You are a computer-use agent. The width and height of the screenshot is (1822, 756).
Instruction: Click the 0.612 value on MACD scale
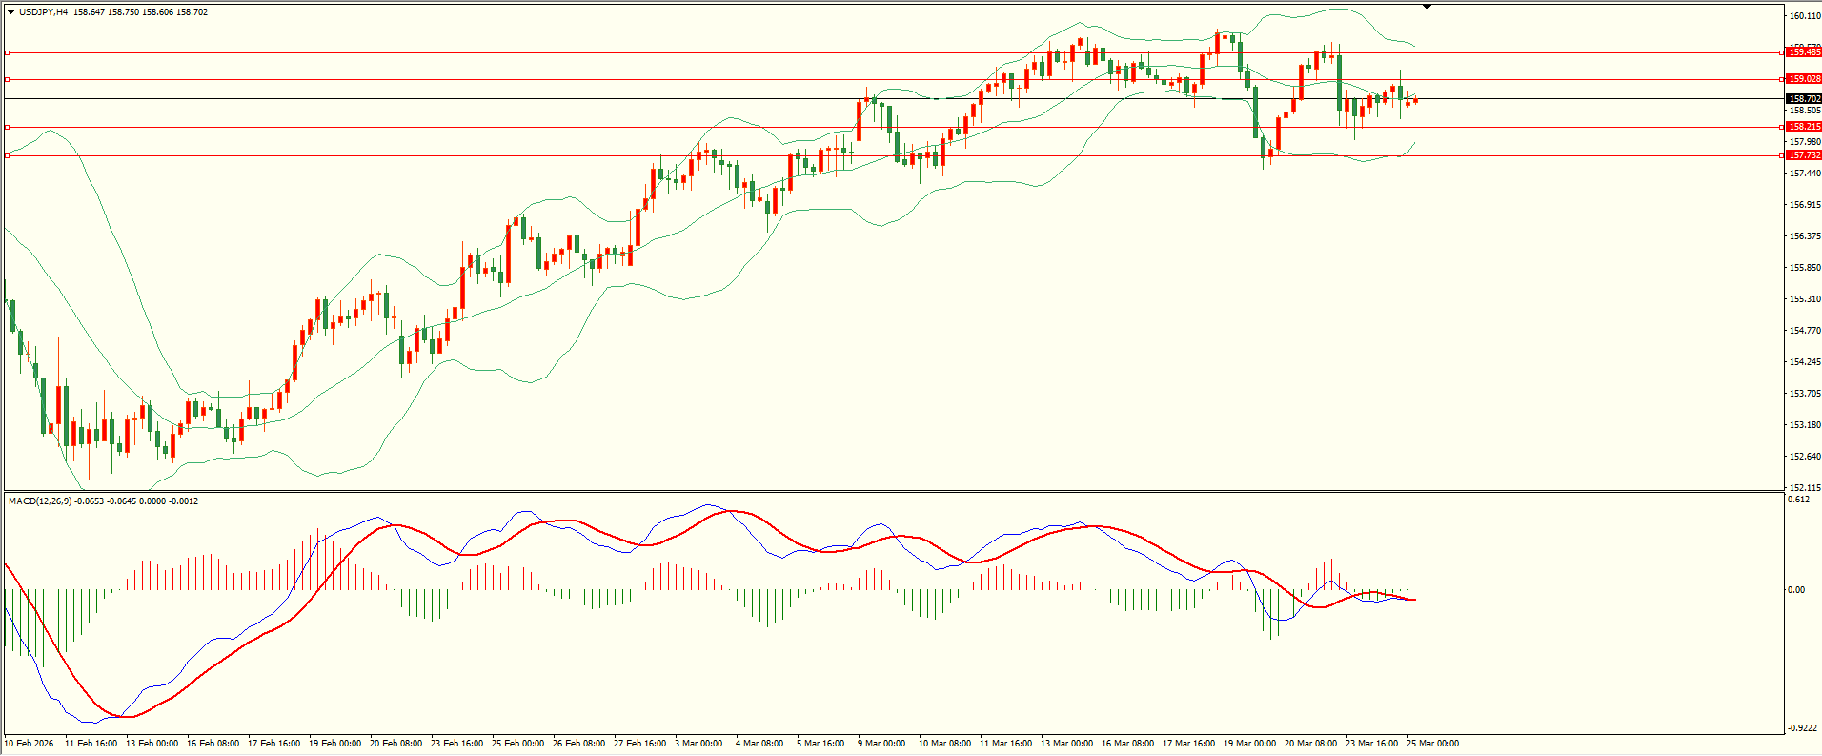click(x=1798, y=500)
